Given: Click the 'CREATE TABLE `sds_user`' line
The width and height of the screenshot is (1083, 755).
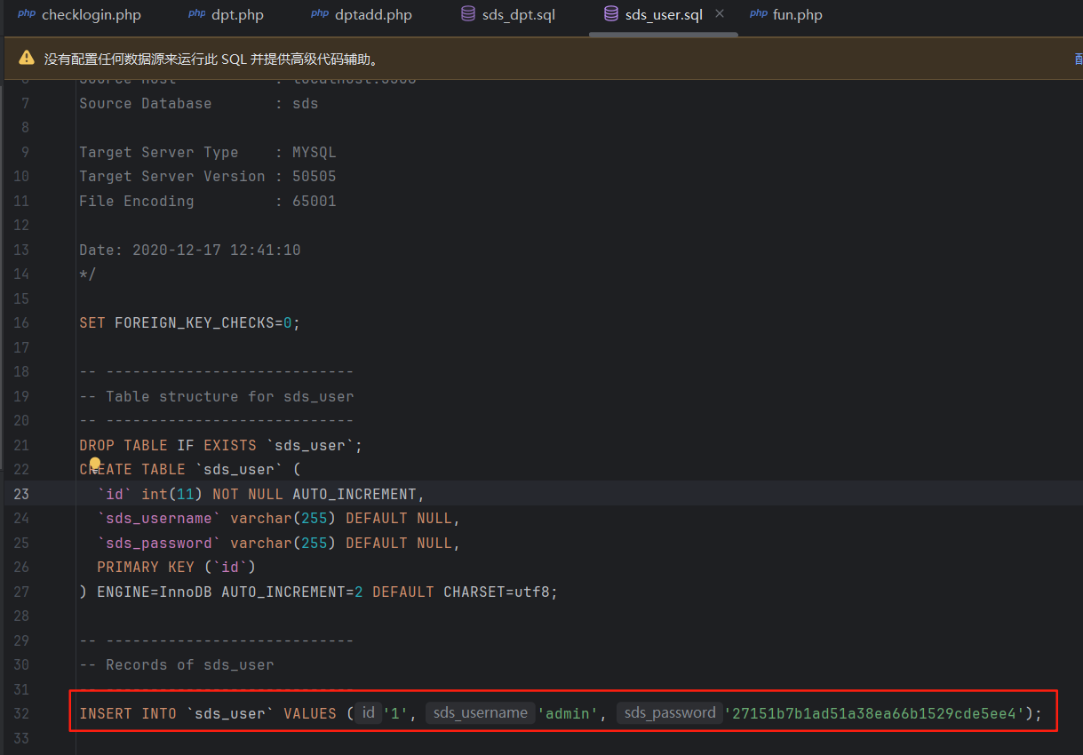Looking at the screenshot, I should pyautogui.click(x=190, y=469).
